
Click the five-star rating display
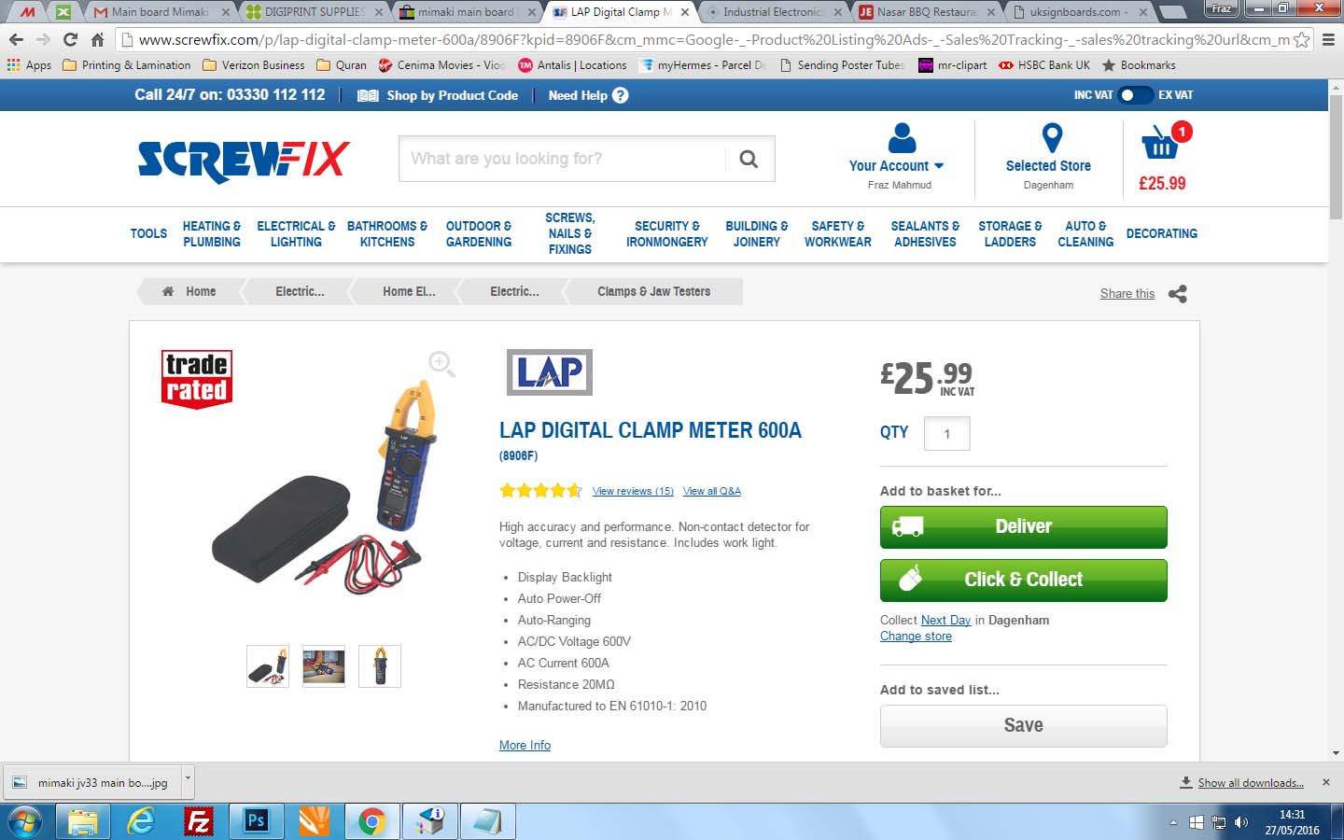[540, 490]
